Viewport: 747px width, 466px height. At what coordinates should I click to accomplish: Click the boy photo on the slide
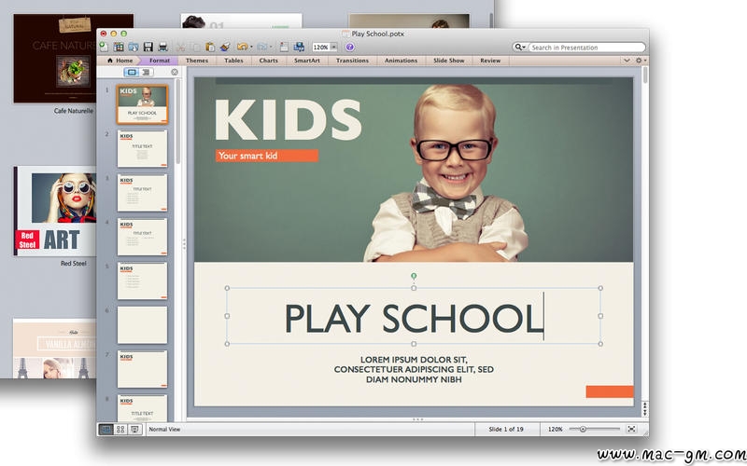pyautogui.click(x=448, y=173)
